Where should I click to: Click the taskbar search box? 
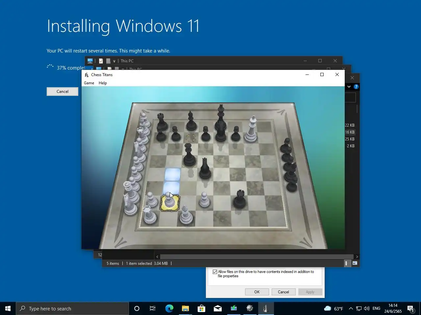(72, 308)
